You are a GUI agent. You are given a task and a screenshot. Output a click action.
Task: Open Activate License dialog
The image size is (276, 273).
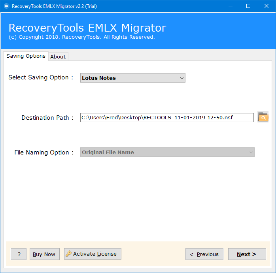93,254
